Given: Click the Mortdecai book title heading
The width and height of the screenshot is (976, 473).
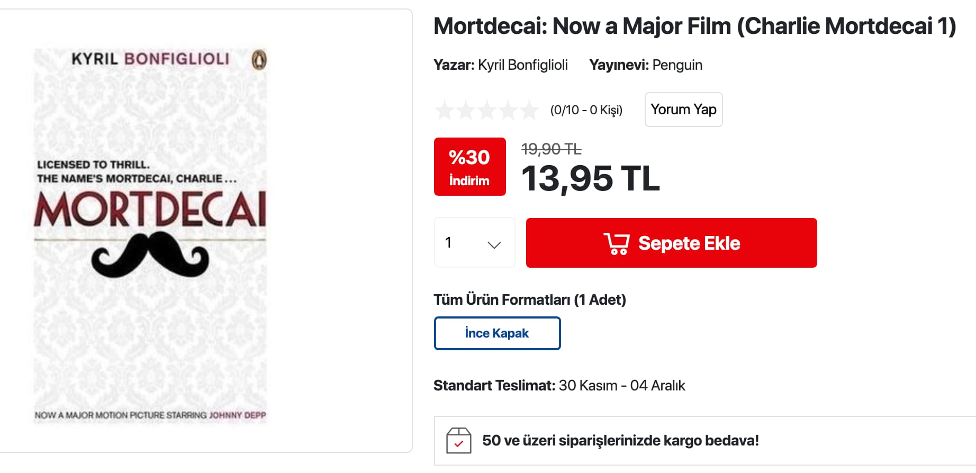Looking at the screenshot, I should [x=694, y=26].
